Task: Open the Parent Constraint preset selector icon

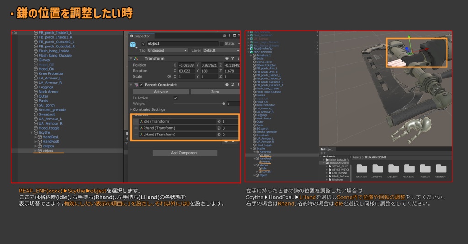Action: 233,85
